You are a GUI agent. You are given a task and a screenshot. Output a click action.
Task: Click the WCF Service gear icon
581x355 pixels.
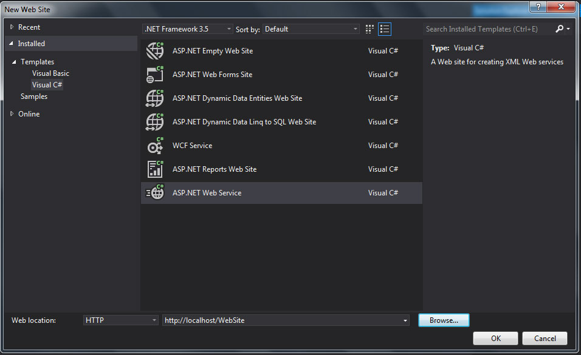[155, 146]
